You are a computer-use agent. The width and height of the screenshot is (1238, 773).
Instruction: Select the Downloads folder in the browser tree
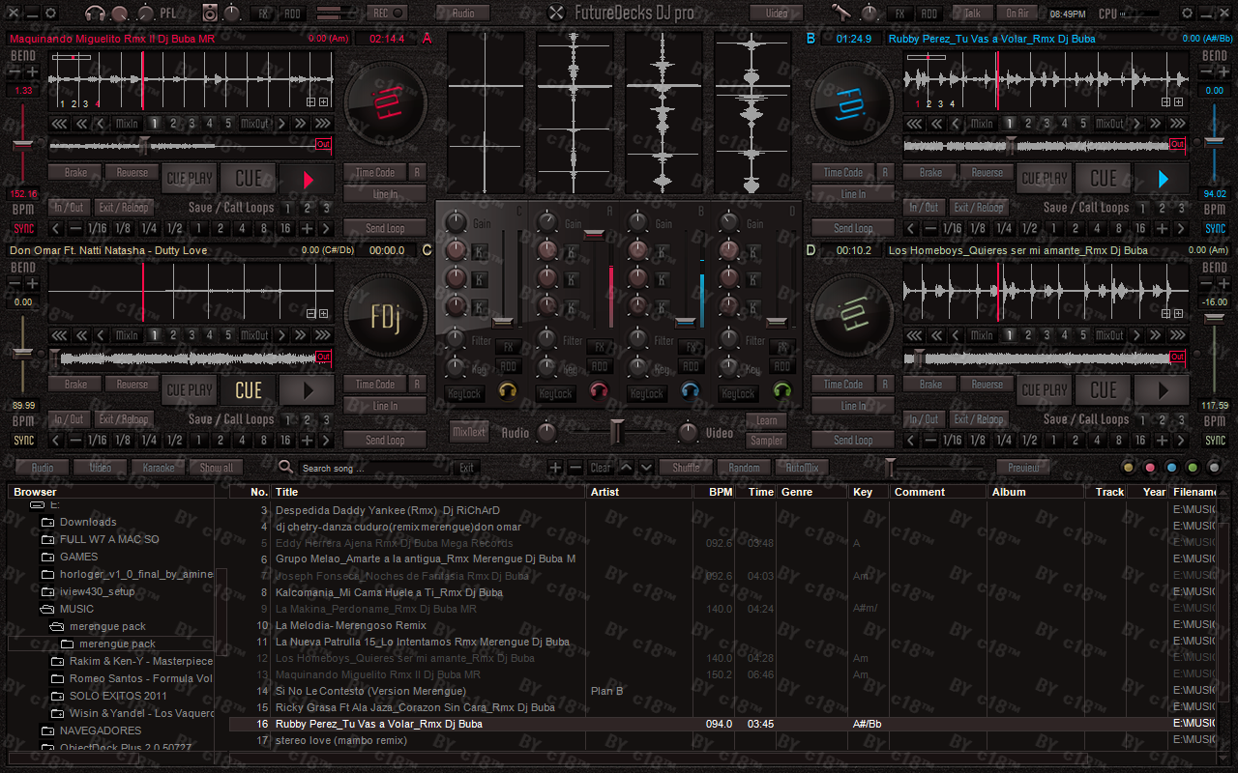coord(88,522)
